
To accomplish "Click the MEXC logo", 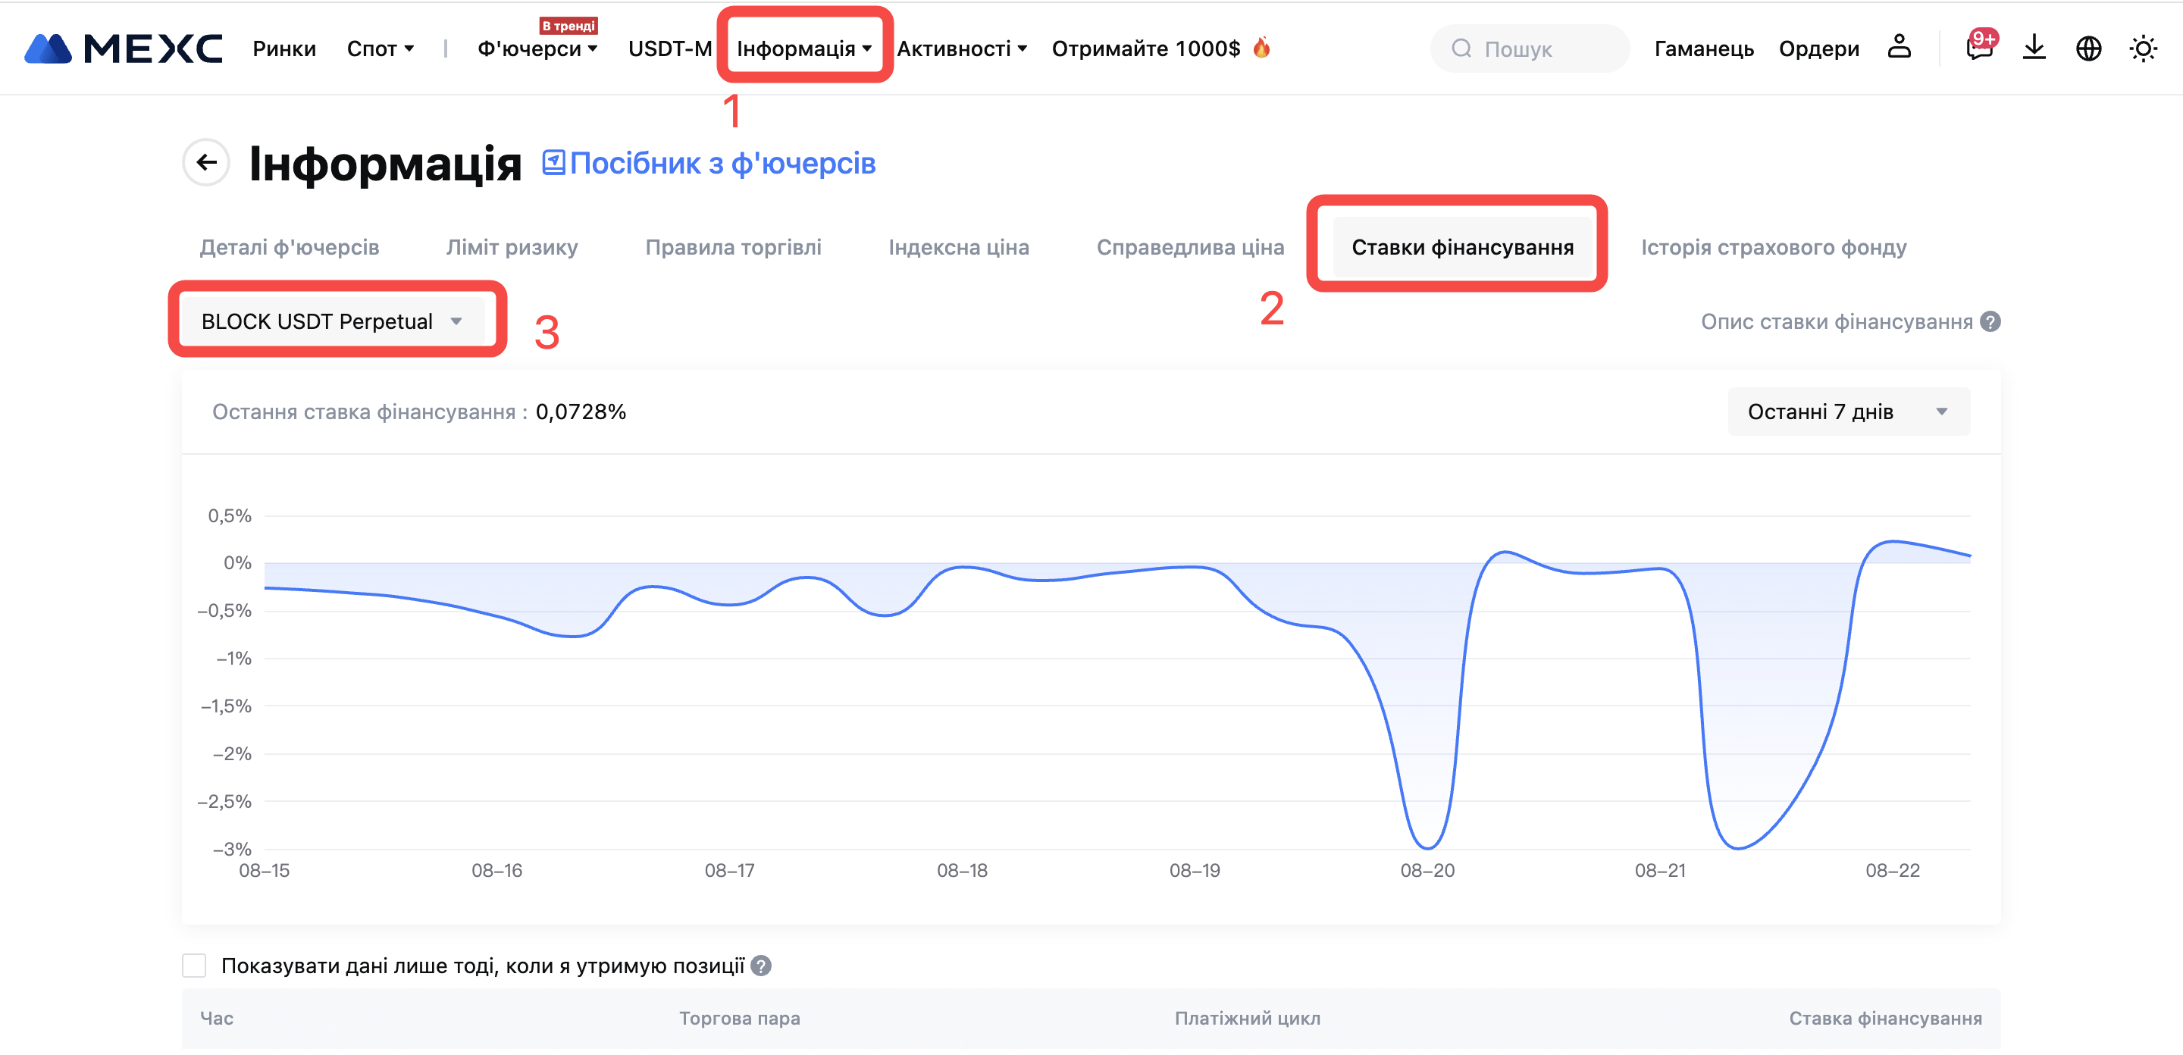I will [x=123, y=49].
